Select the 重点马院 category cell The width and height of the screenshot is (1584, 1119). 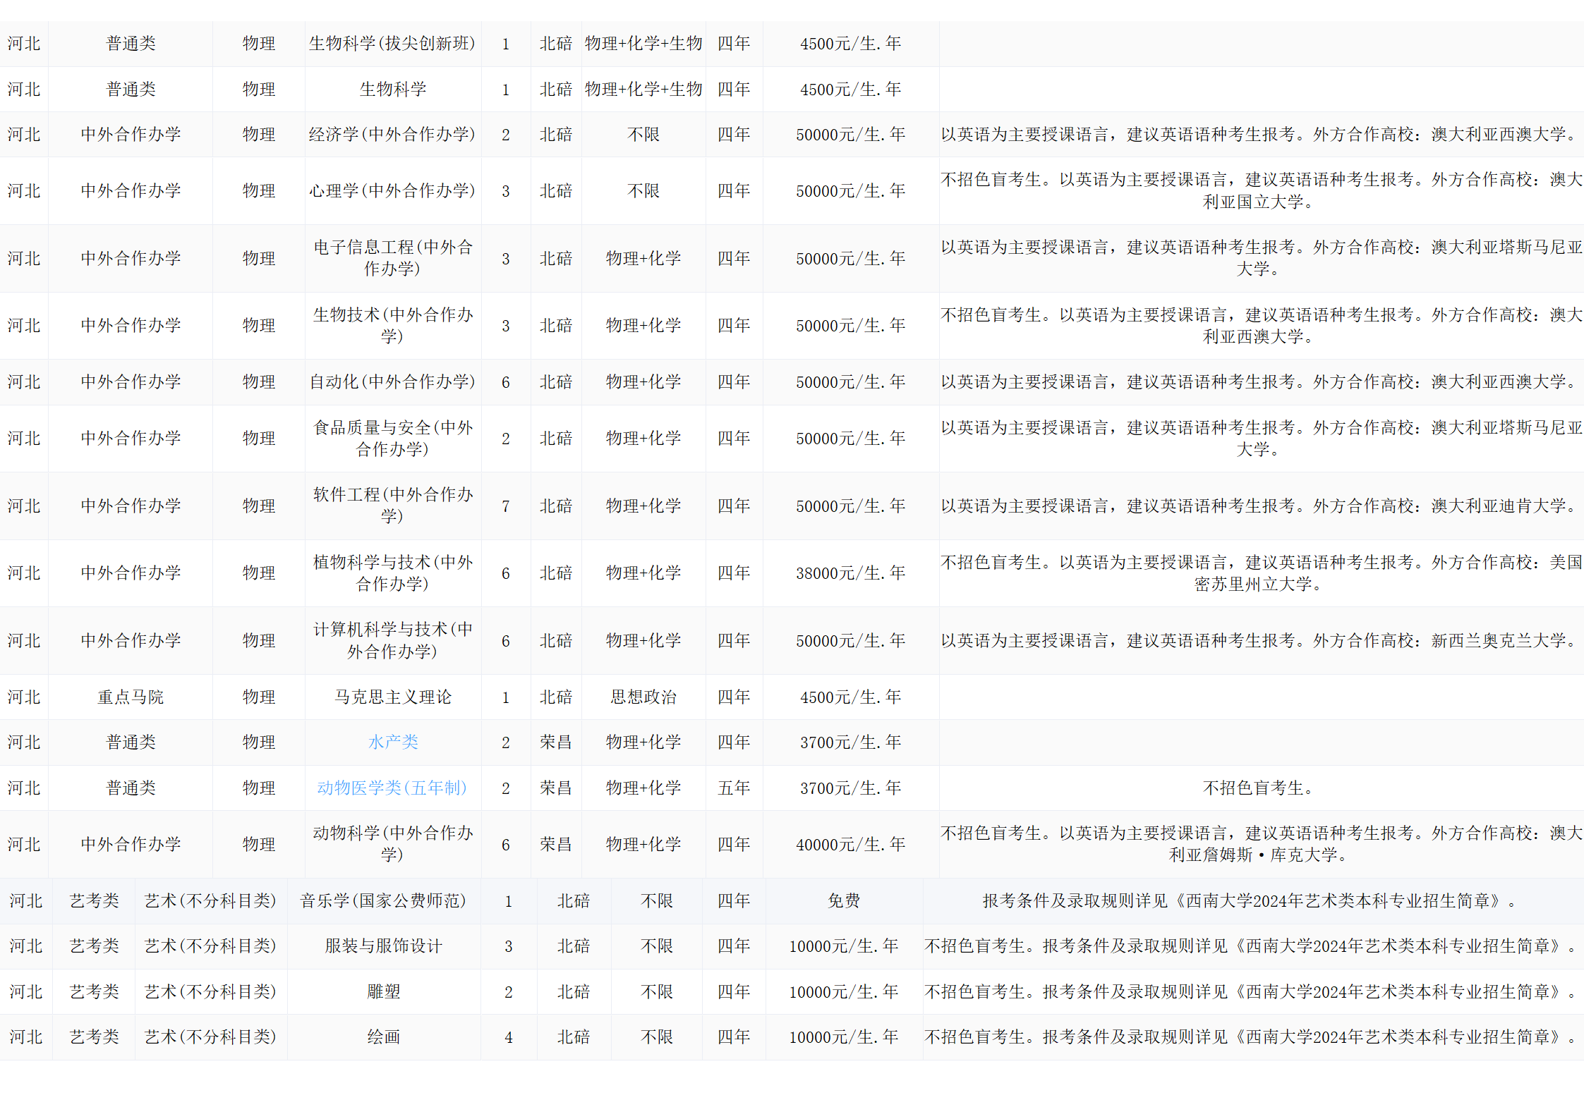click(131, 697)
